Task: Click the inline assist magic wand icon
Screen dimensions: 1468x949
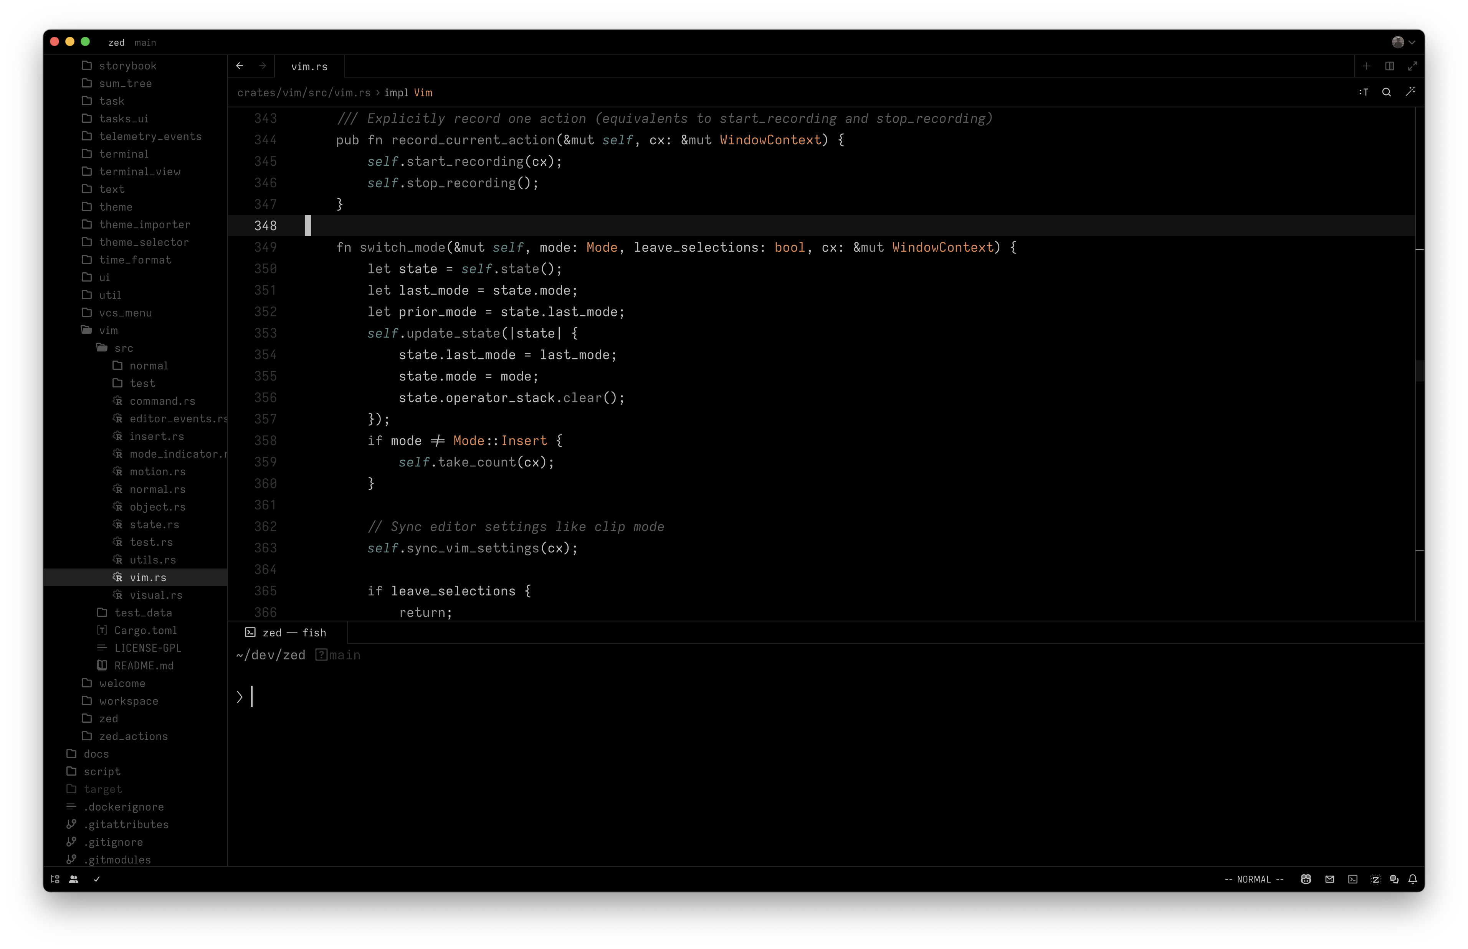Action: 1411,92
